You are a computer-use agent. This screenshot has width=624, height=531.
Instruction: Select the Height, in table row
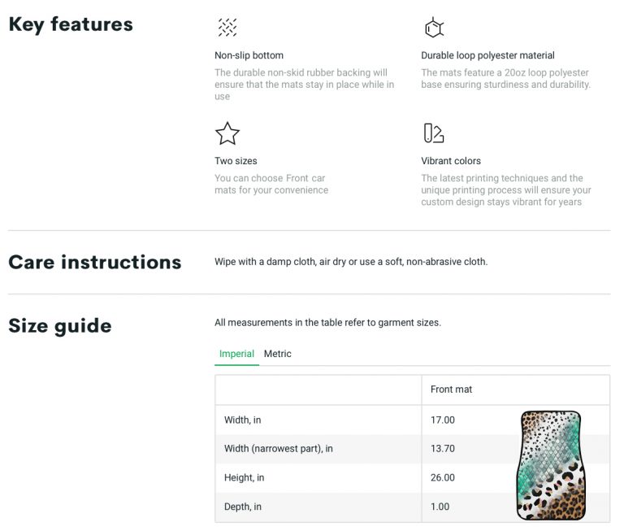[412, 477]
